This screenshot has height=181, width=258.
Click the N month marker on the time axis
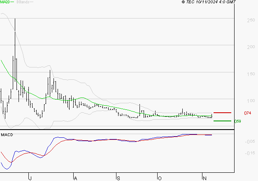205,178
